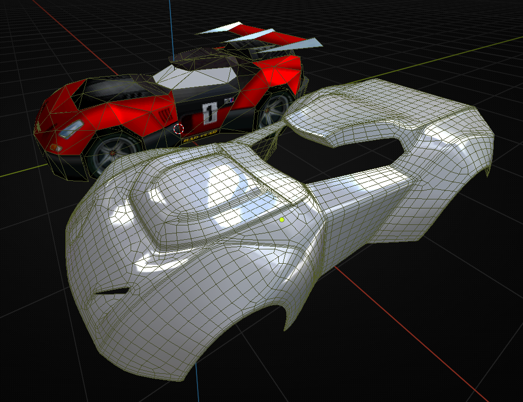This screenshot has height=402, width=523.
Task: Click the number 1 decal on red car
Action: click(210, 113)
